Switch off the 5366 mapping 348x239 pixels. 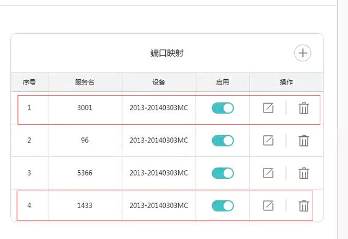pos(222,173)
